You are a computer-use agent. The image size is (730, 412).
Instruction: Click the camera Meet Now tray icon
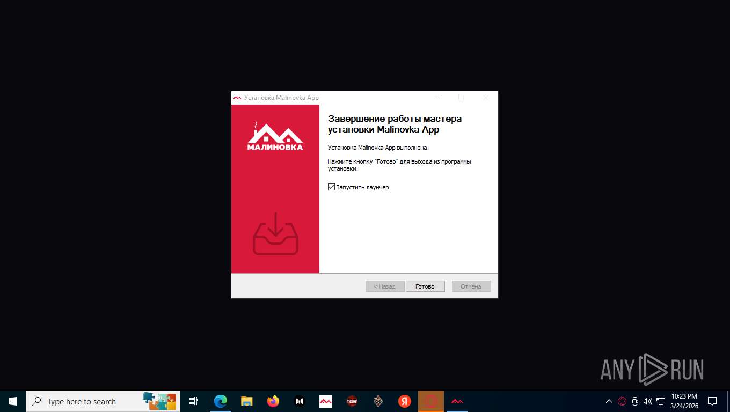click(x=635, y=401)
